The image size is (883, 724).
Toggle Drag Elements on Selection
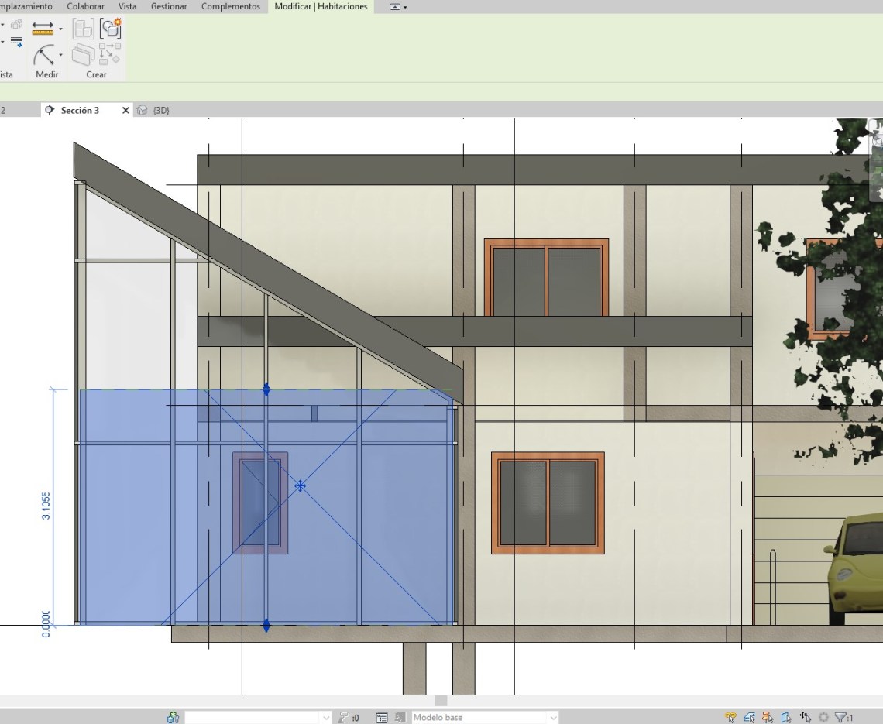click(806, 718)
